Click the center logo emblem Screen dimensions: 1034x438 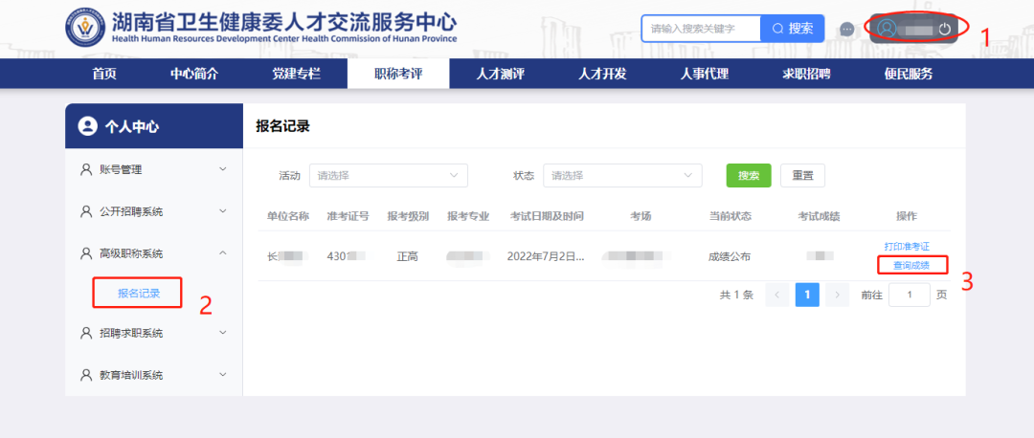point(86,29)
